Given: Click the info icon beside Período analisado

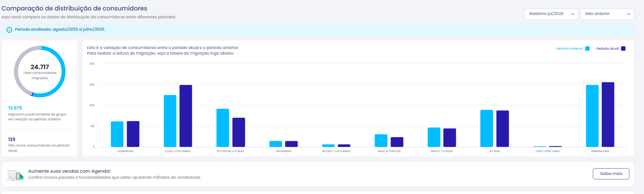Looking at the screenshot, I should (x=9, y=30).
